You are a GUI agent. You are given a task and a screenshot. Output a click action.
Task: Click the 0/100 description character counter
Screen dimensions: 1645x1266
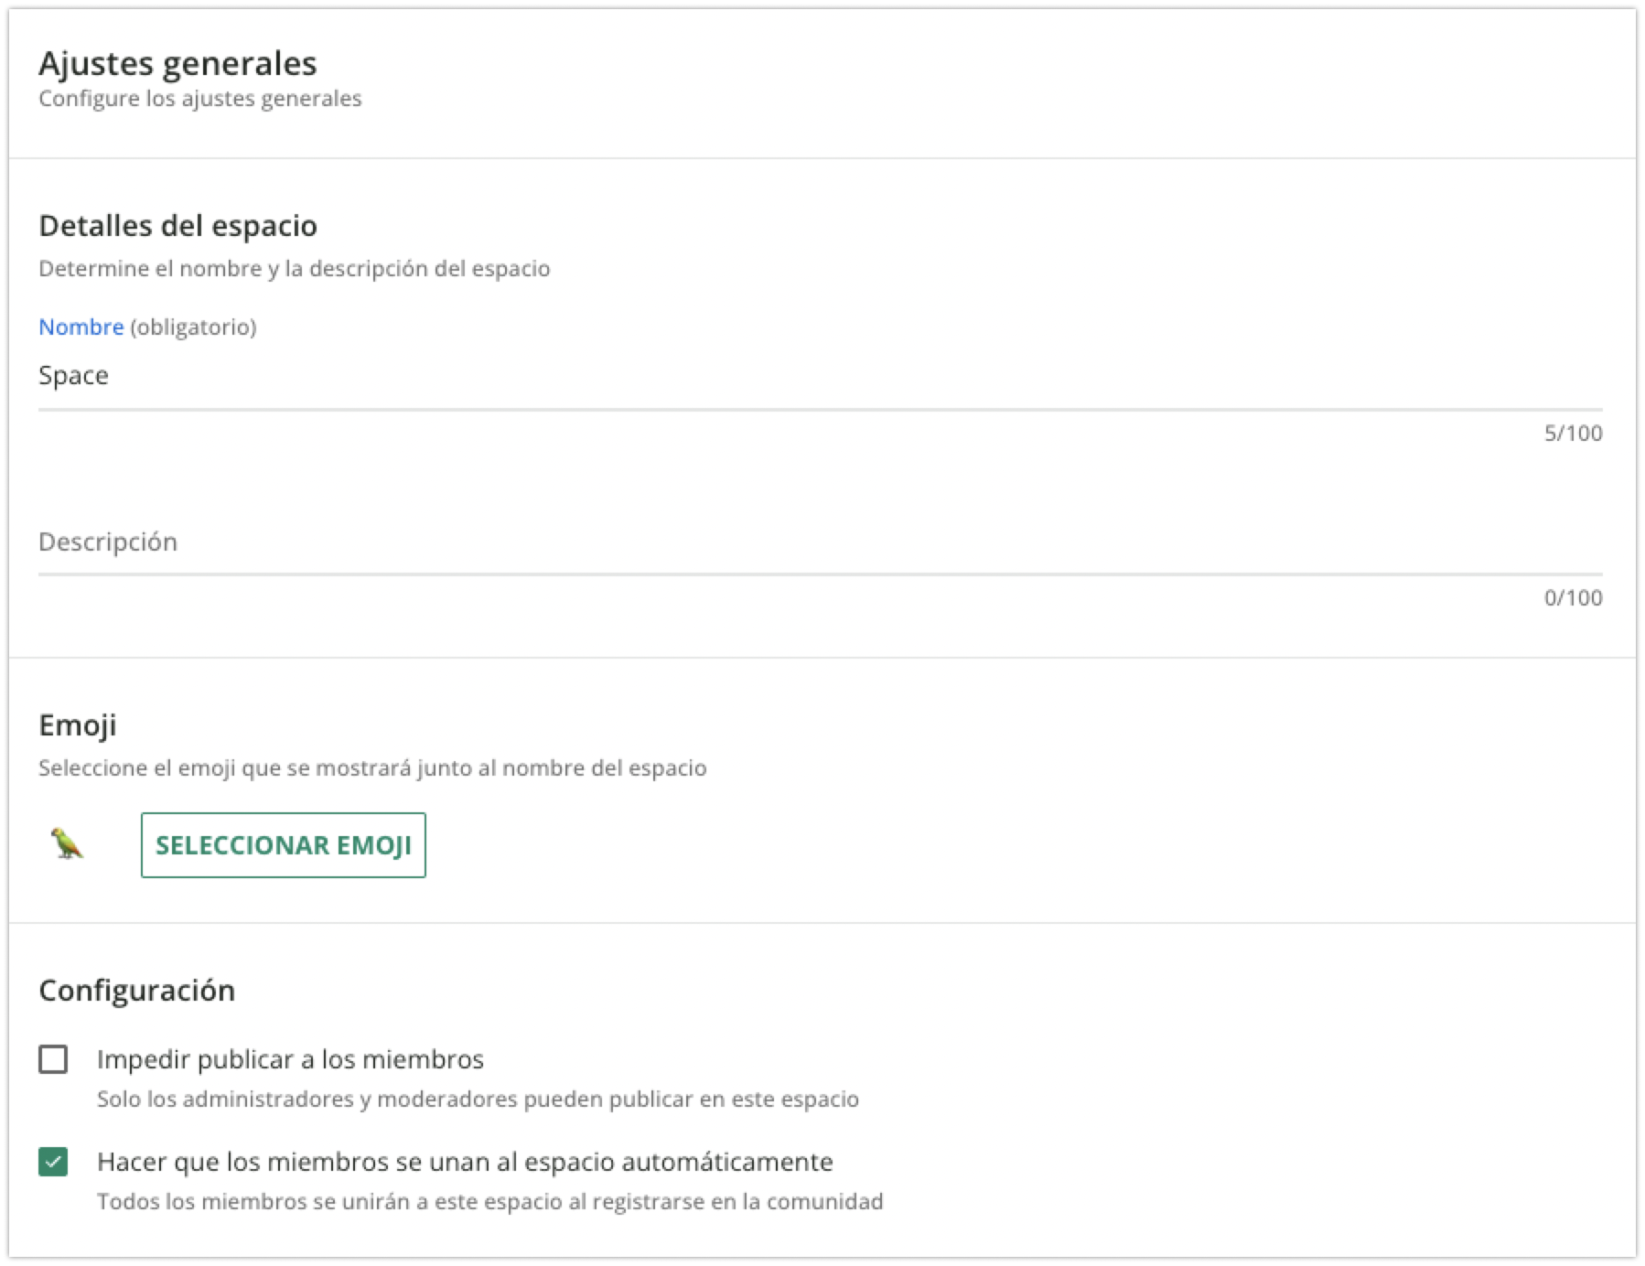1573,597
